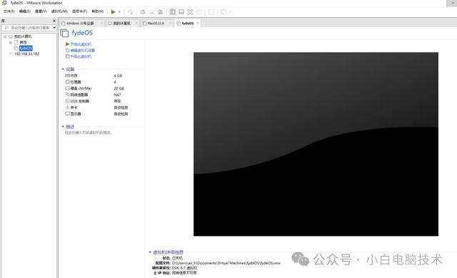
Task: Open the library search box dropdown arrow
Action: point(54,28)
